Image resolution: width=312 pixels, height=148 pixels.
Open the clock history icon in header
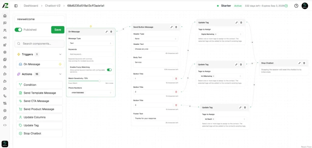[x=296, y=6]
